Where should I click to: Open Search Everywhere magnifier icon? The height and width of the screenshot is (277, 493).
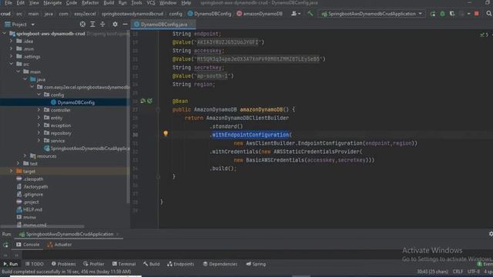coord(489,14)
